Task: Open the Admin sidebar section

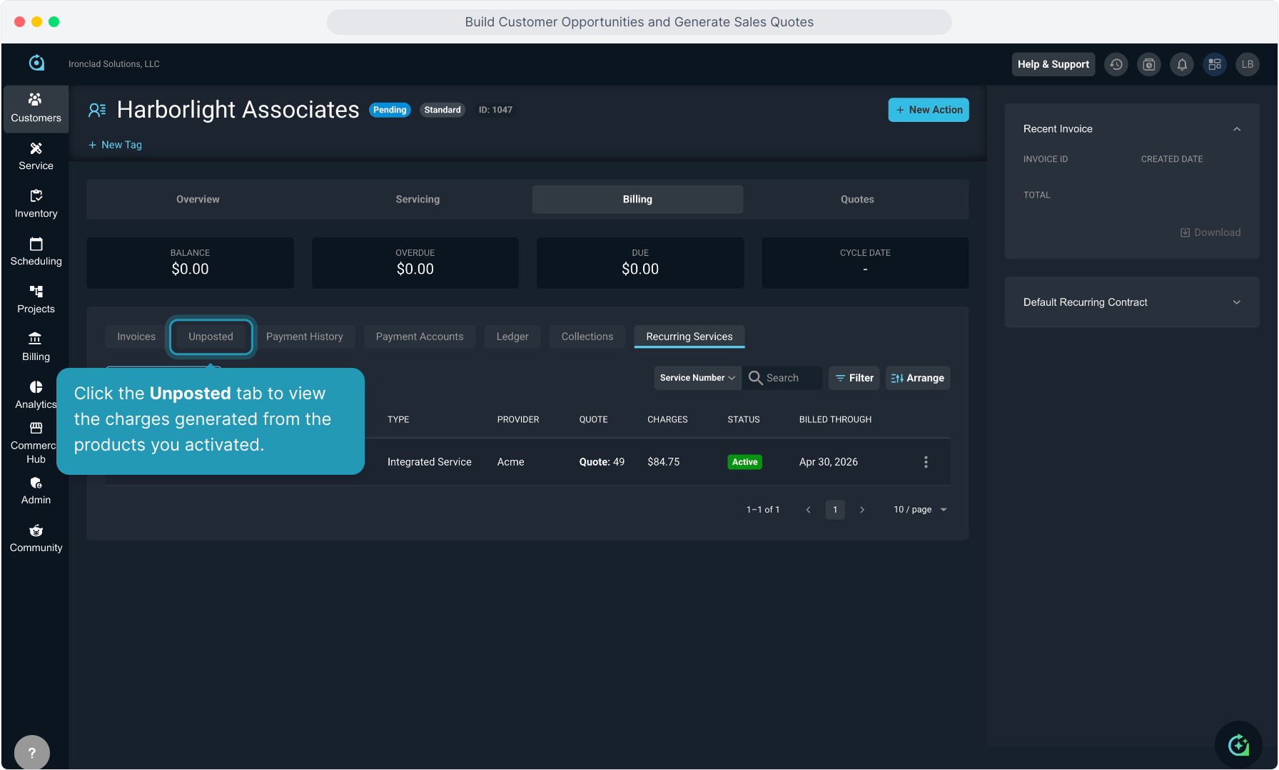Action: 36,491
